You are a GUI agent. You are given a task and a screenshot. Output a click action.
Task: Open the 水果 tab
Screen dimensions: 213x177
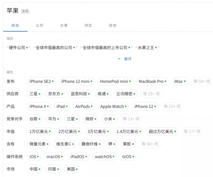64,26
